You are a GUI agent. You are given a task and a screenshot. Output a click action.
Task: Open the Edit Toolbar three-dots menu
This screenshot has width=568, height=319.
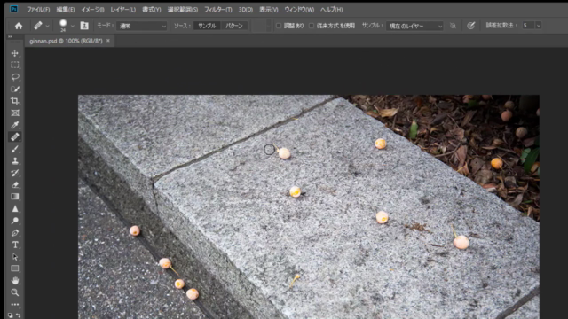click(15, 305)
